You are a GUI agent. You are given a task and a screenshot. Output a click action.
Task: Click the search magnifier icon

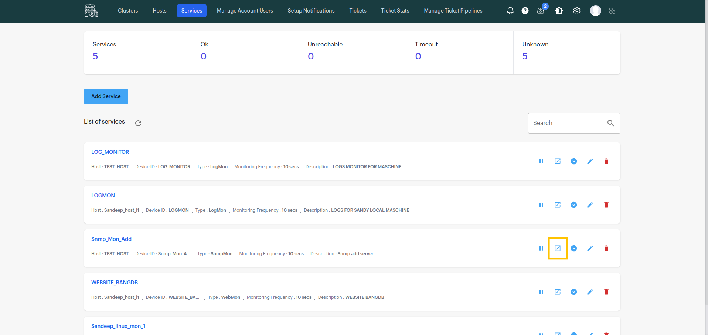click(x=610, y=123)
